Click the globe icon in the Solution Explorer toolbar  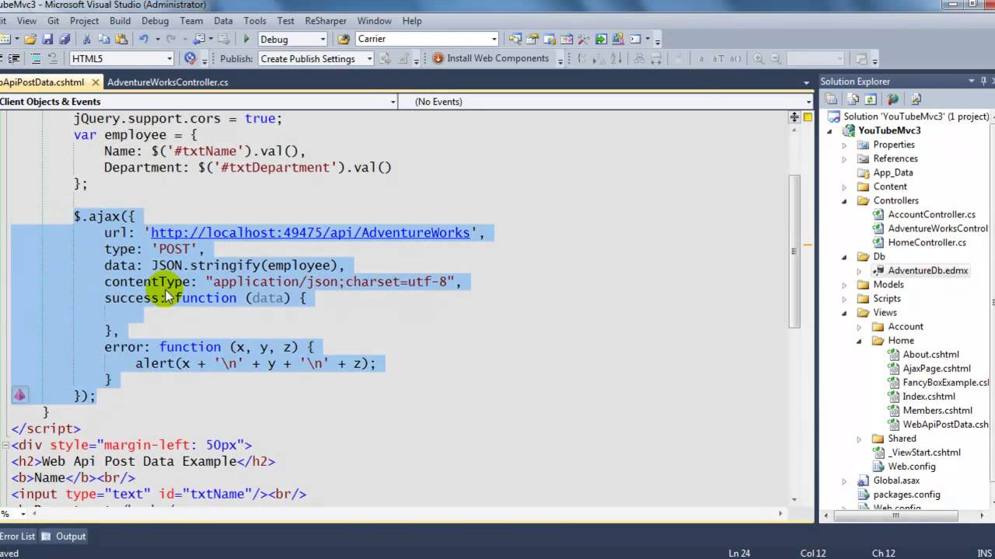point(892,99)
